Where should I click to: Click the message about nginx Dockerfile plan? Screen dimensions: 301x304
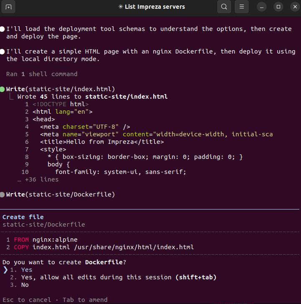coord(151,55)
